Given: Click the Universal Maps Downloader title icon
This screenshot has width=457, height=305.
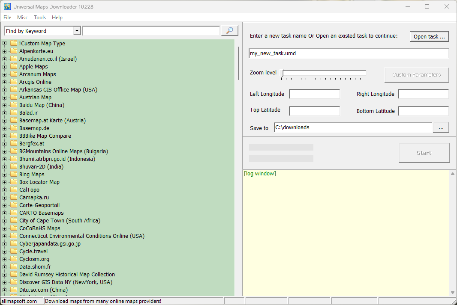Looking at the screenshot, I should coord(7,6).
